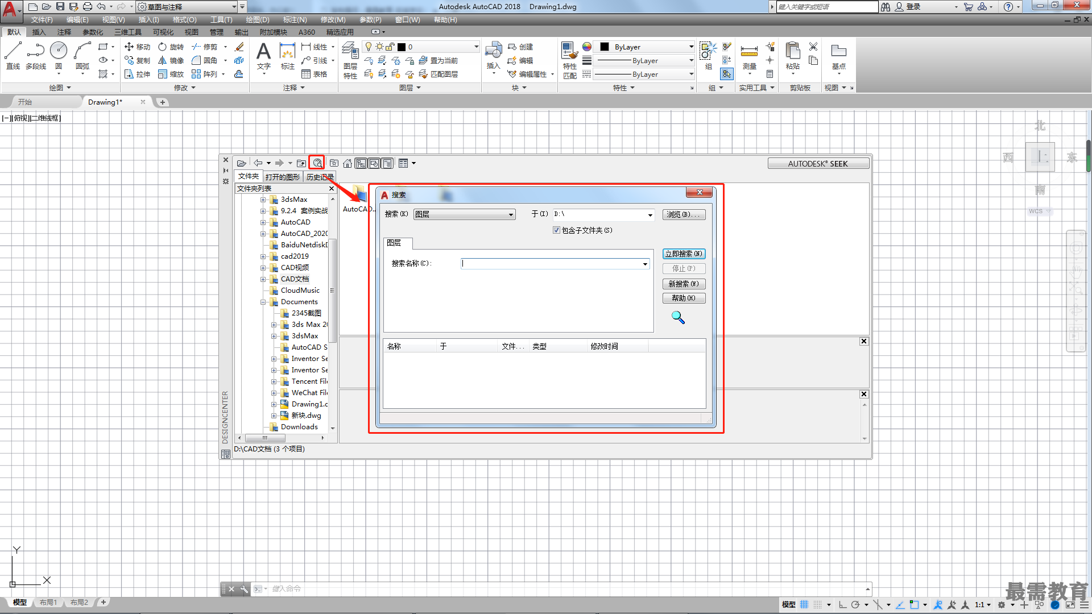
Task: Click the Scale (缩放) tool
Action: (x=171, y=74)
